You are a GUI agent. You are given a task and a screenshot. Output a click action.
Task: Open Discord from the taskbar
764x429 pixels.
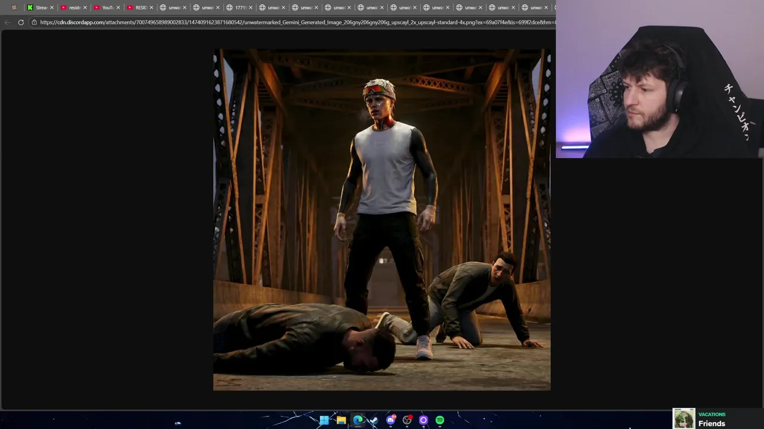(x=391, y=420)
